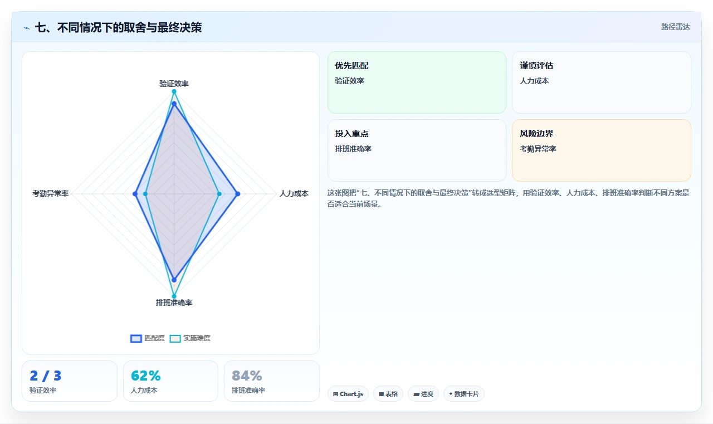Click the teal data point at 排班准确率
The image size is (713, 424).
point(174,296)
